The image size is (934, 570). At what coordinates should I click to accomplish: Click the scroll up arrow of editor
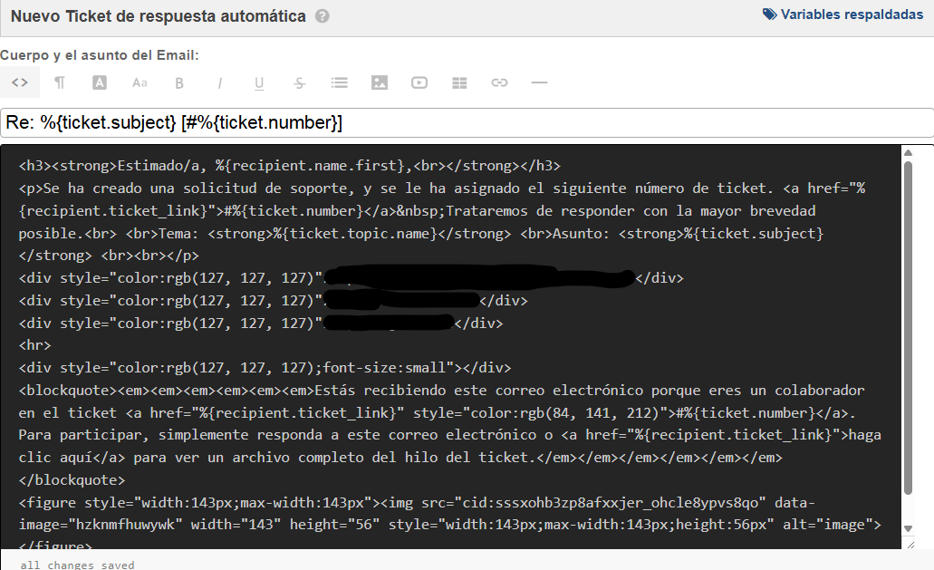(x=908, y=156)
